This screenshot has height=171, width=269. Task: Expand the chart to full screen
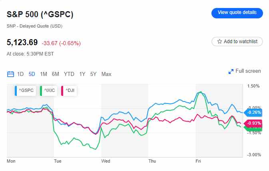pyautogui.click(x=244, y=71)
